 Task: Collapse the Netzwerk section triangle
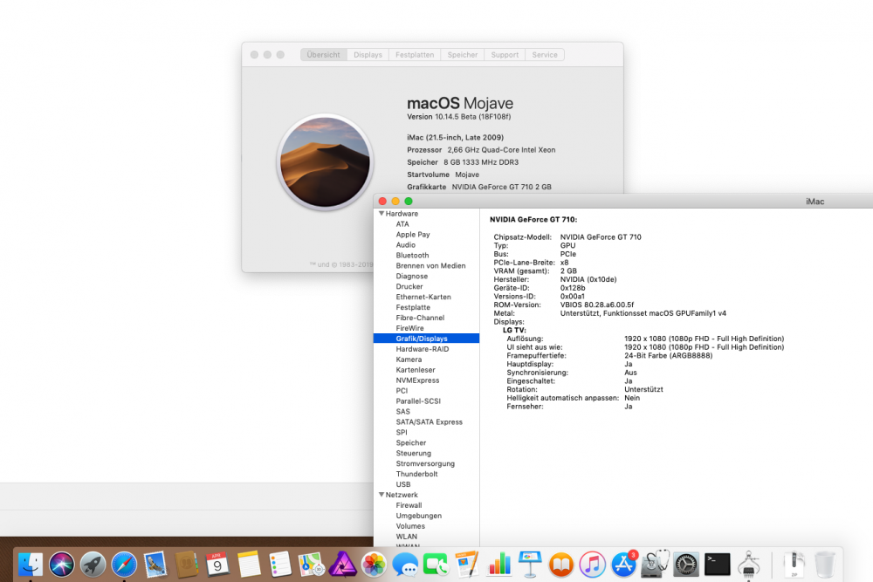click(382, 494)
